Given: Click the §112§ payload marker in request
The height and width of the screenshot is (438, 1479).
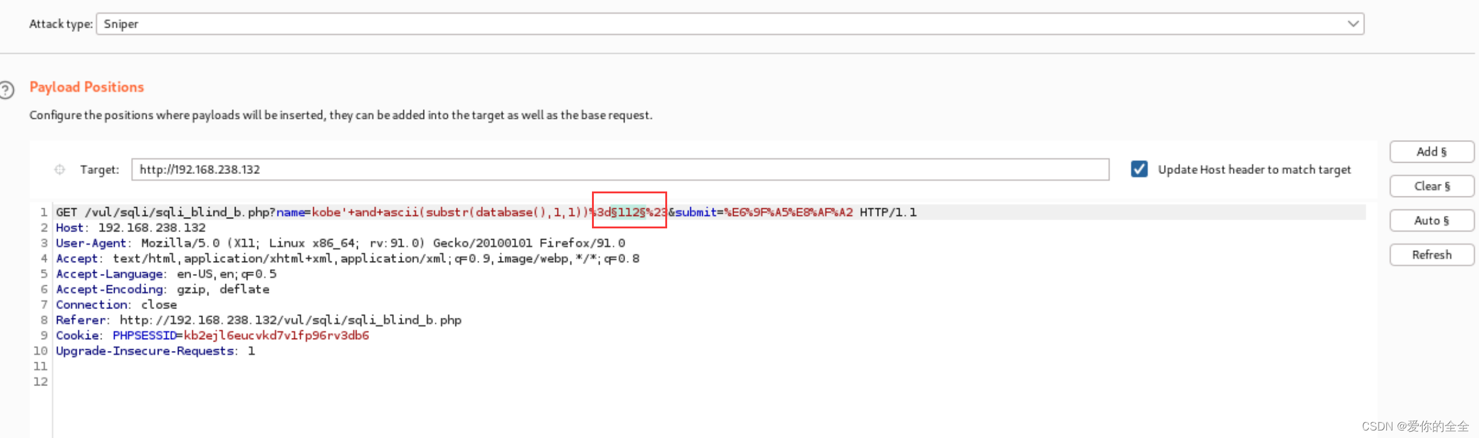Looking at the screenshot, I should pos(628,212).
